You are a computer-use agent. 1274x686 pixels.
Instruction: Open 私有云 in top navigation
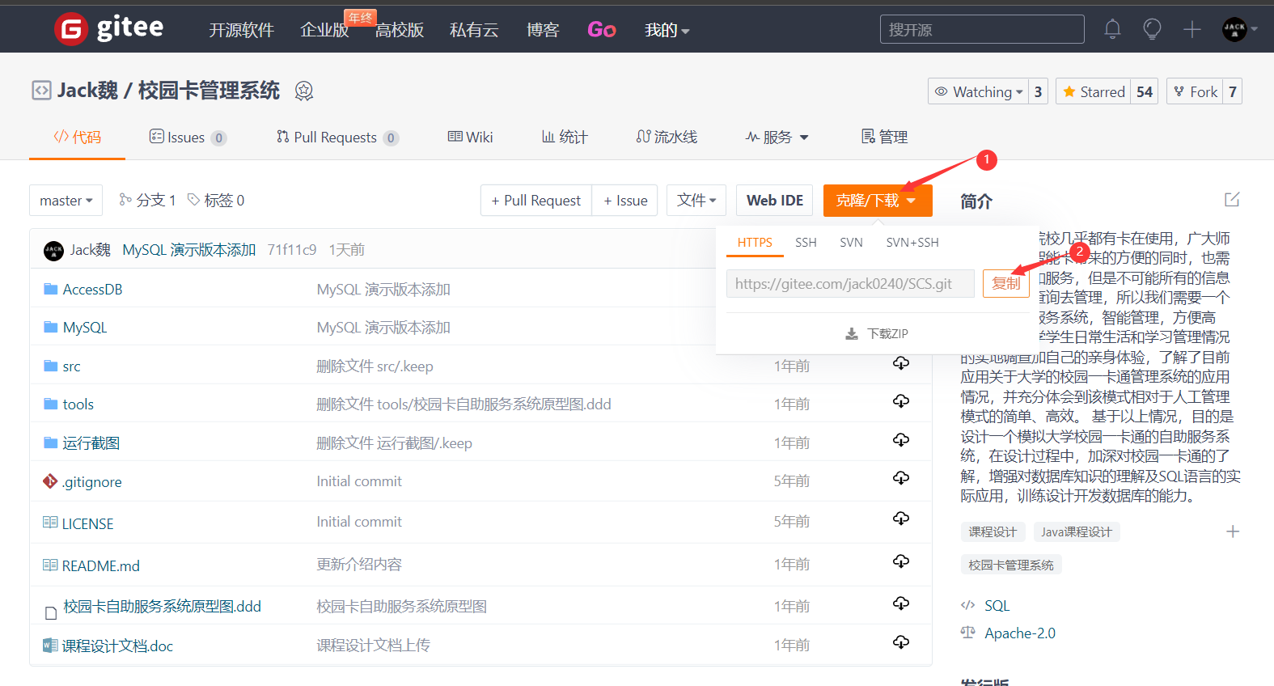coord(474,30)
